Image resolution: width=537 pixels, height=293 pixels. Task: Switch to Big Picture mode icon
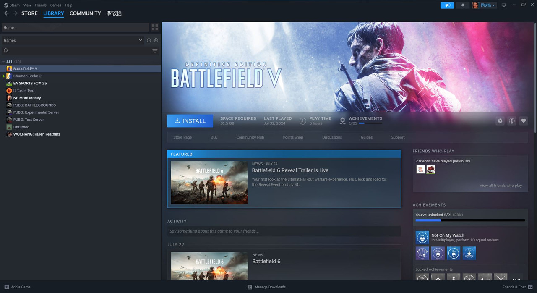click(504, 5)
